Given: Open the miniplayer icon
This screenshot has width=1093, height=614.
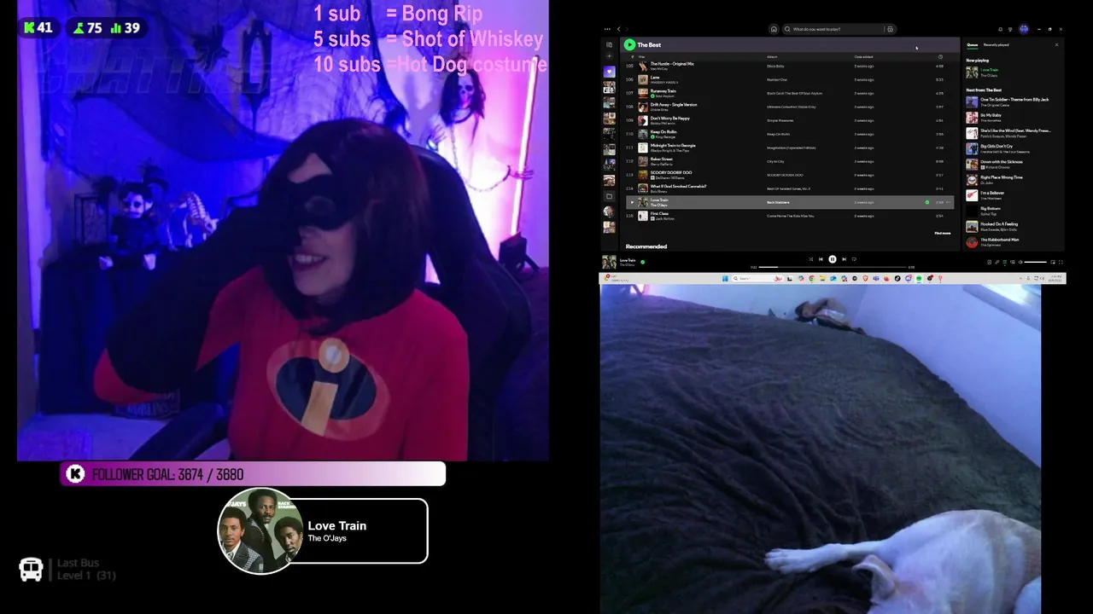Looking at the screenshot, I should 1053,262.
